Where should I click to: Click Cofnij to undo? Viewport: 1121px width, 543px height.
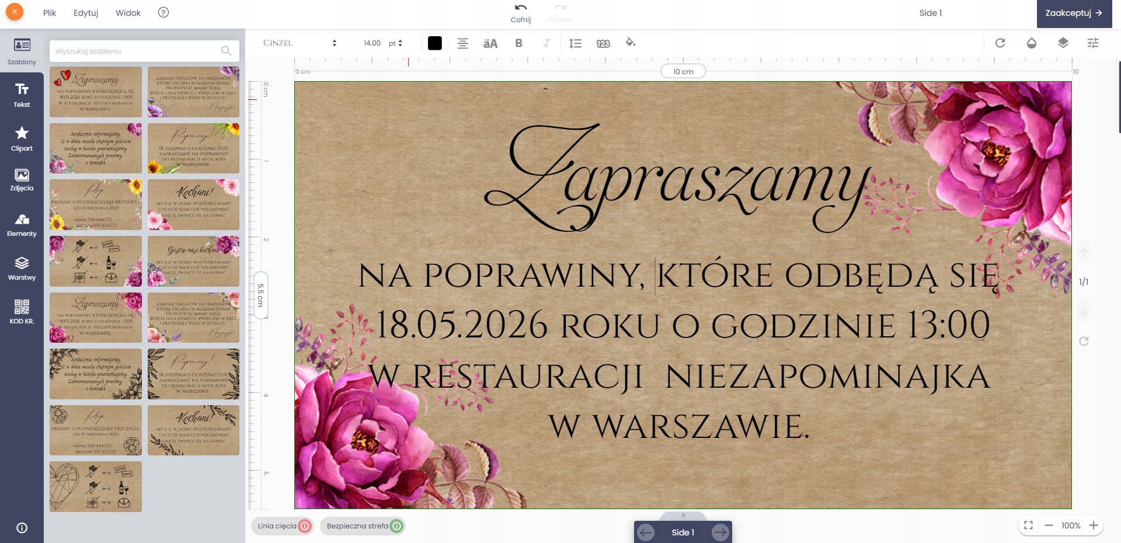(x=521, y=13)
